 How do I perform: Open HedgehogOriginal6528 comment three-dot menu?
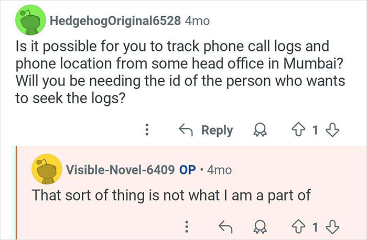click(x=148, y=130)
